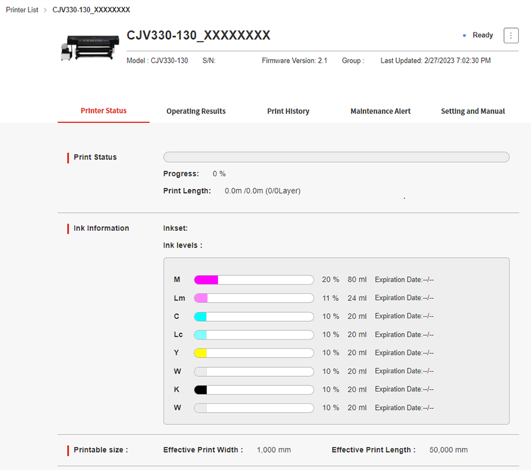Switch to the Operating Results tab
The height and width of the screenshot is (470, 531).
196,111
